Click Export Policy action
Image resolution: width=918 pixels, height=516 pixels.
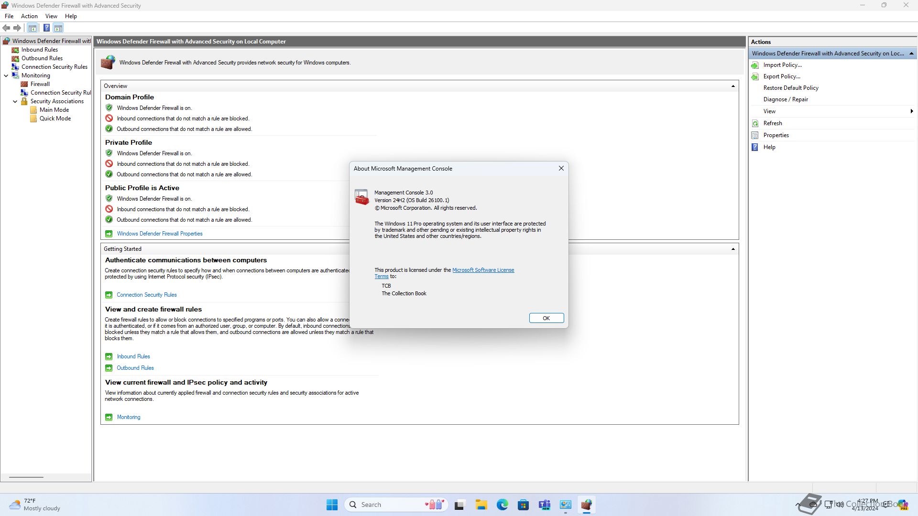[x=782, y=76]
